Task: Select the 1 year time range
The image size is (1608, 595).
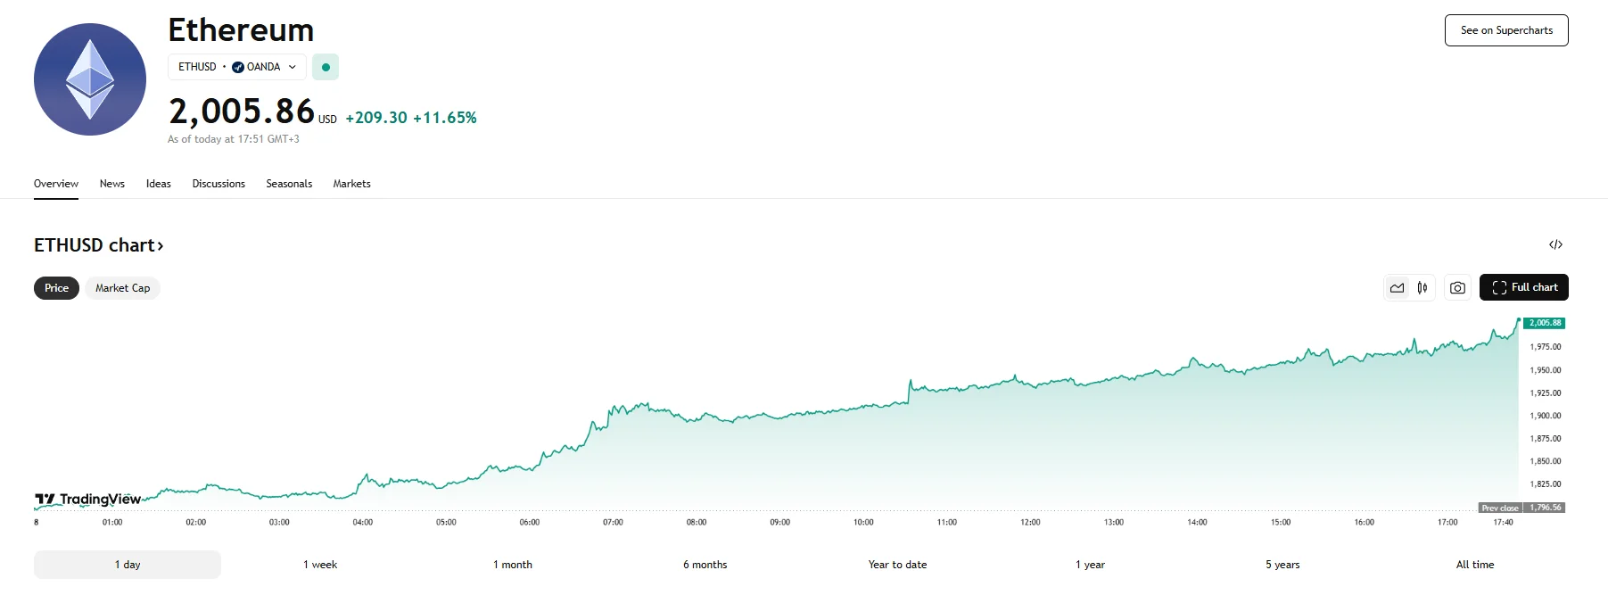Action: coord(1090,565)
